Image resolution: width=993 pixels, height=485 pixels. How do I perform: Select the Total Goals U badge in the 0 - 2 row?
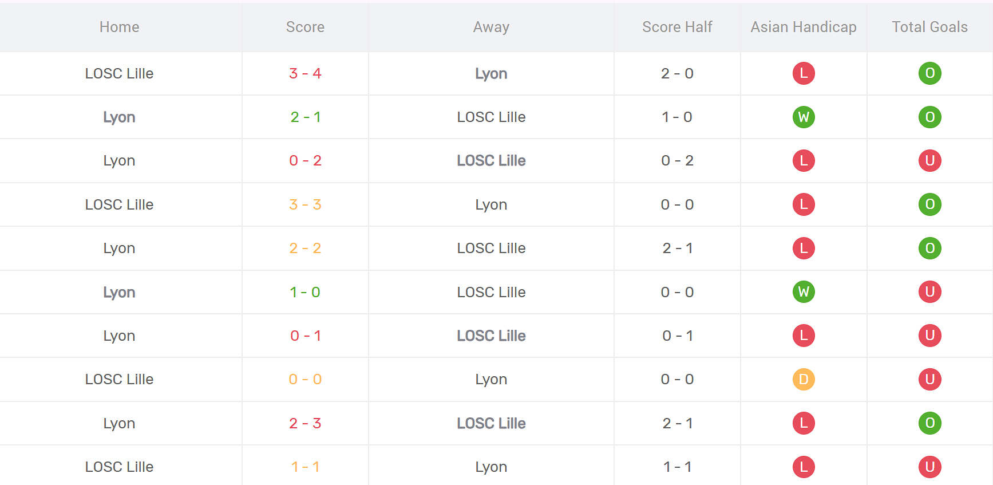click(929, 160)
